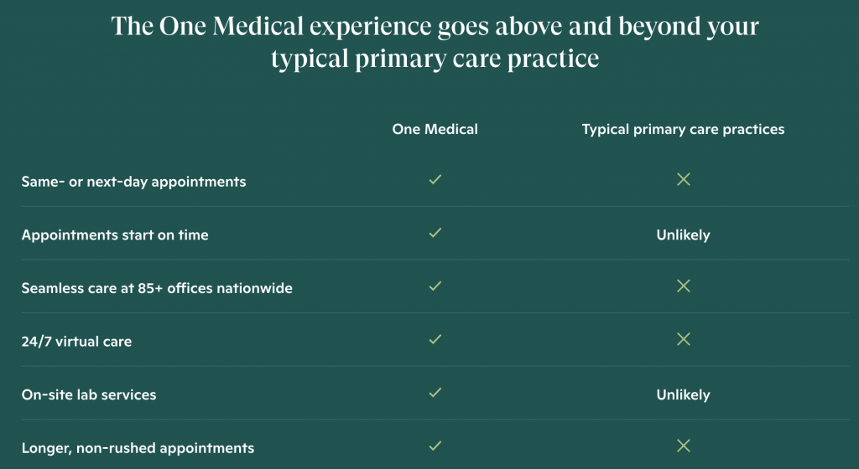Click the One Medical checkmark for Same- or next-day appointments
The width and height of the screenshot is (859, 469).
click(435, 179)
